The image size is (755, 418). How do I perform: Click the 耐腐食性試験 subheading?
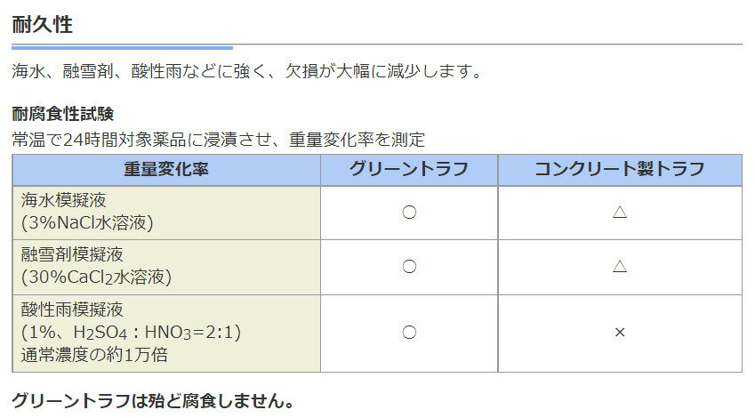click(x=63, y=115)
